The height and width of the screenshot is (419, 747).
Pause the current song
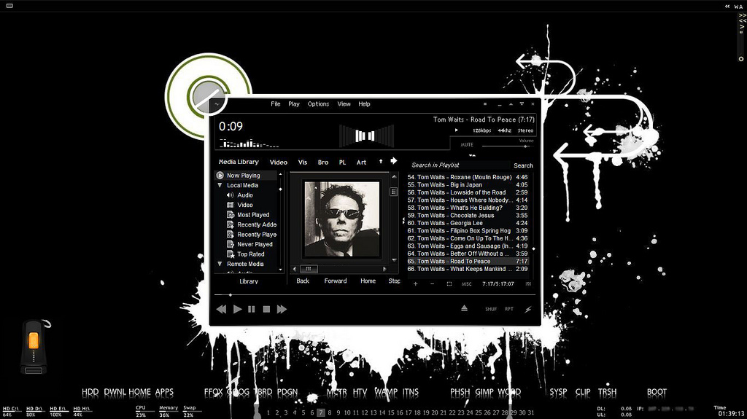coord(252,309)
